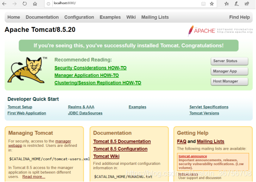
Task: Click the $CATALINA_HOME/conf/tomcat-users.xml path text
Action: [x=49, y=159]
